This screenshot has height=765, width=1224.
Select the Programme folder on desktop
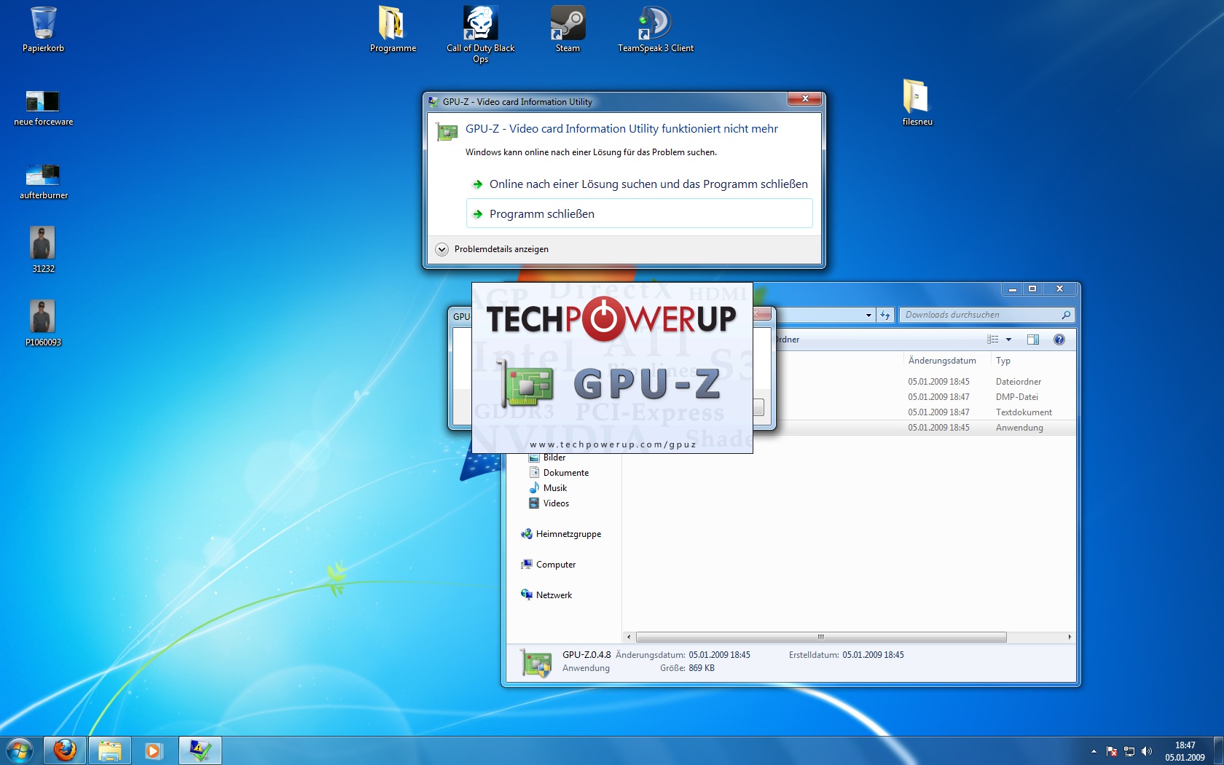[x=393, y=29]
